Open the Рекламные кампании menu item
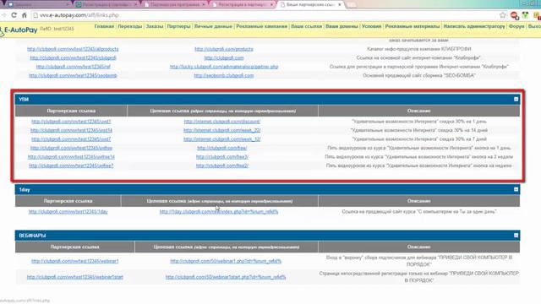Image resolution: width=541 pixels, height=304 pixels. [x=261, y=26]
